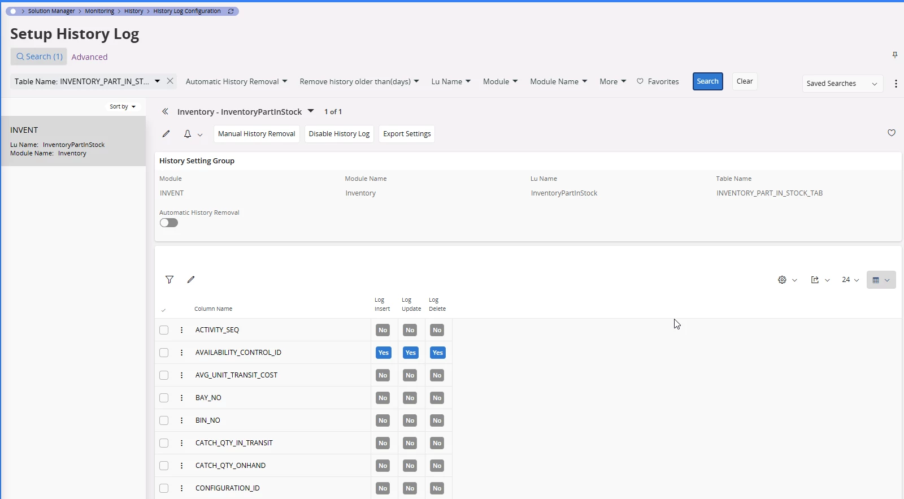Click the Disable History Log button

pyautogui.click(x=339, y=134)
